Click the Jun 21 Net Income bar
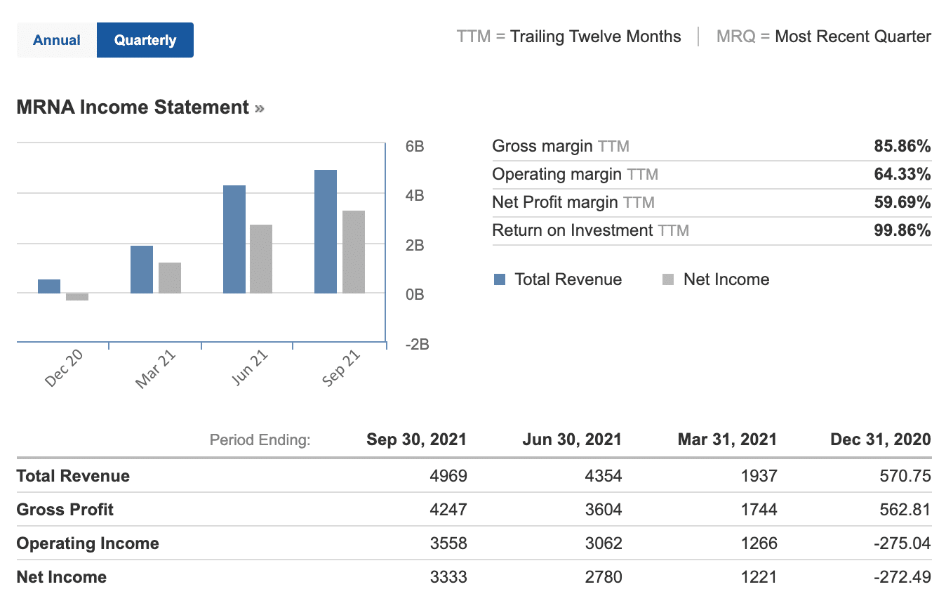The width and height of the screenshot is (946, 608). 261,259
